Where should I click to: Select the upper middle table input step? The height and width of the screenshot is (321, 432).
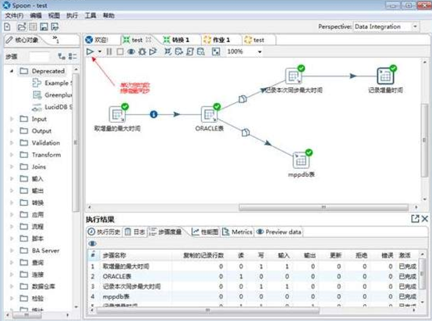293,76
